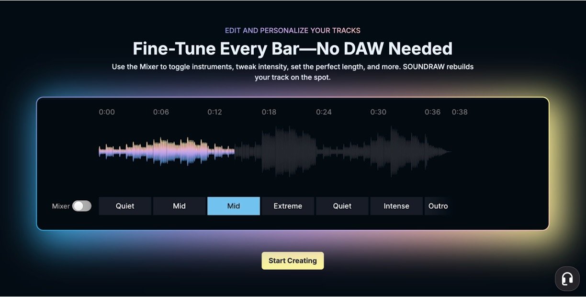Select the Quiet block following Extreme
The image size is (586, 297).
[x=342, y=206]
